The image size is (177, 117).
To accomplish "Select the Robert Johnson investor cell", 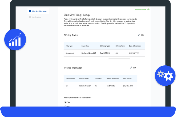I will click(85, 86).
